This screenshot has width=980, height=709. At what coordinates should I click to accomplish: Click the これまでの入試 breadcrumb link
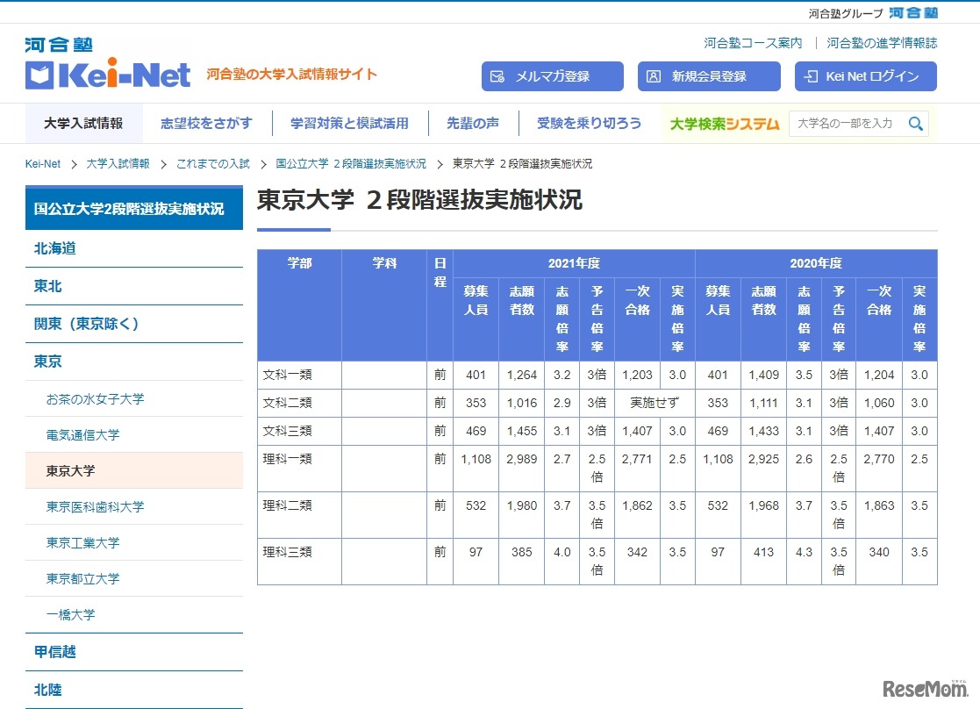(x=212, y=163)
